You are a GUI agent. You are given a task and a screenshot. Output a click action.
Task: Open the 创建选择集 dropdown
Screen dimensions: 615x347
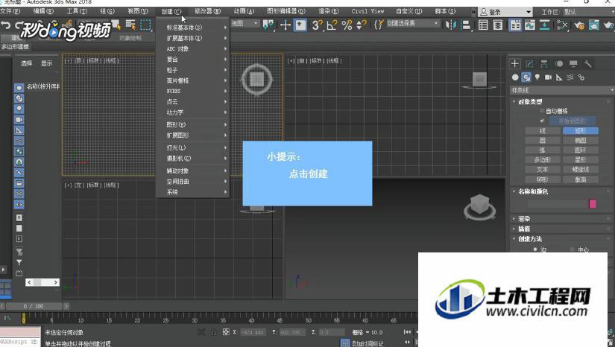pos(413,24)
